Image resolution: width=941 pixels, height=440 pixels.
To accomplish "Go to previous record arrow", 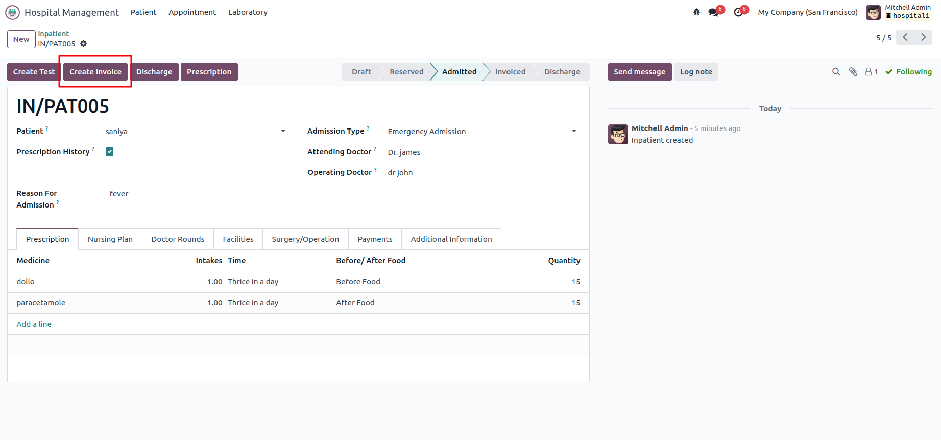I will [905, 37].
